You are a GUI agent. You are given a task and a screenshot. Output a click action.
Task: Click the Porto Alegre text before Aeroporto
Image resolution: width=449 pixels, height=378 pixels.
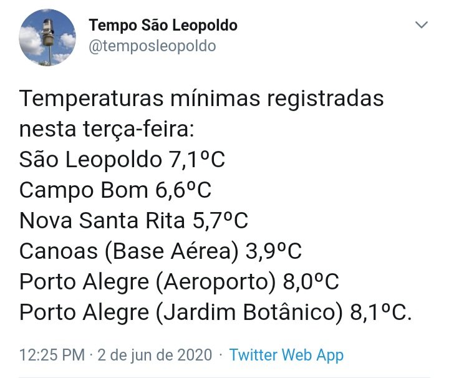tap(84, 282)
